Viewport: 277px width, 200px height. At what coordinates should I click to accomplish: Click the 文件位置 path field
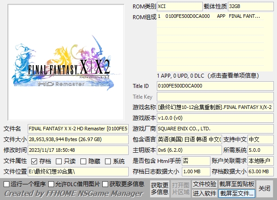78,171
